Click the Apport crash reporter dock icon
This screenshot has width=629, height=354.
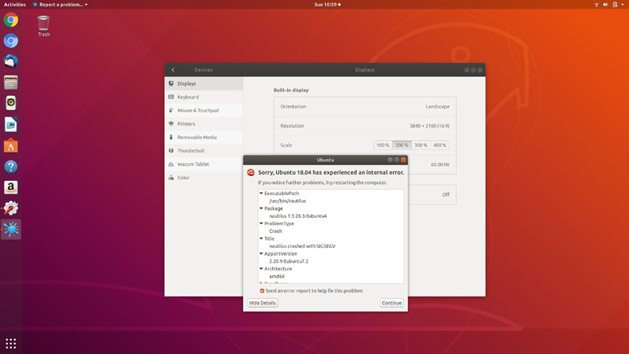(x=11, y=229)
